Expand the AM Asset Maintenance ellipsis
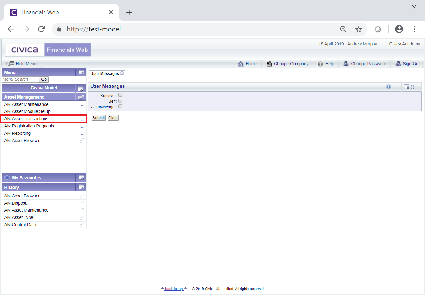The height and width of the screenshot is (302, 425). coord(83,105)
